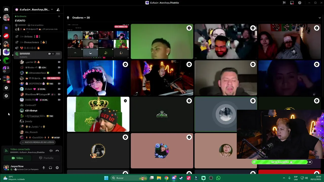
Task: Toggle screen share with Pantalla button
Action: (46, 158)
